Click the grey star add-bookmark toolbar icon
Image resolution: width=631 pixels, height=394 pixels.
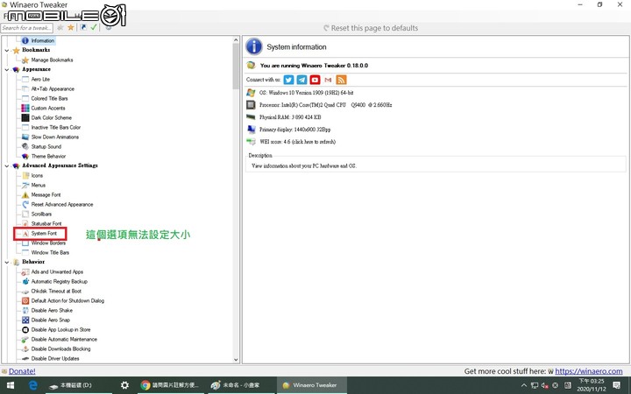tap(60, 28)
